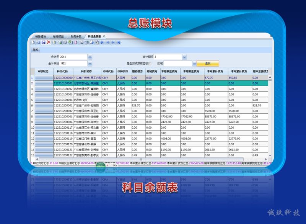Click the 本期发生贷方 column header
The height and width of the screenshot is (224, 306).
point(192,72)
